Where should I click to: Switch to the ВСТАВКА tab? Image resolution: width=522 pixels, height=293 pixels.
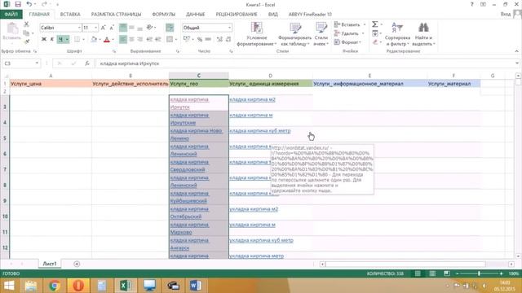point(70,15)
